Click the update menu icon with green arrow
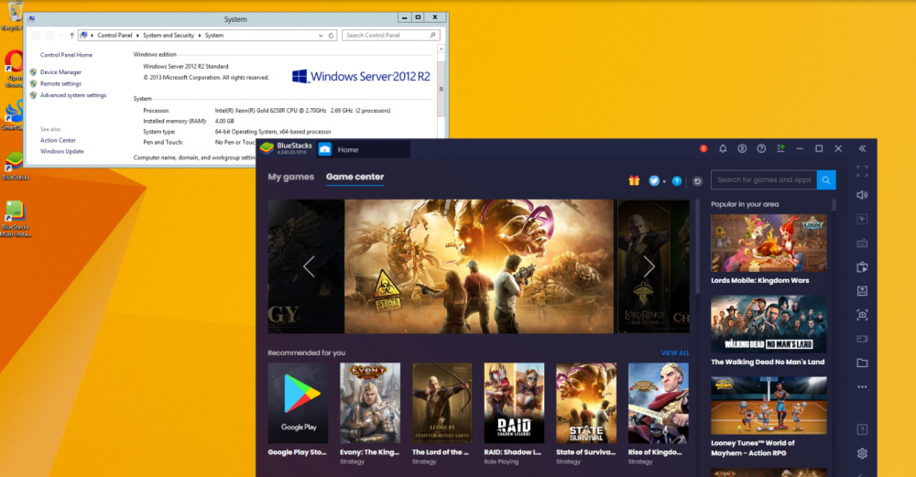Image resolution: width=916 pixels, height=477 pixels. (780, 149)
